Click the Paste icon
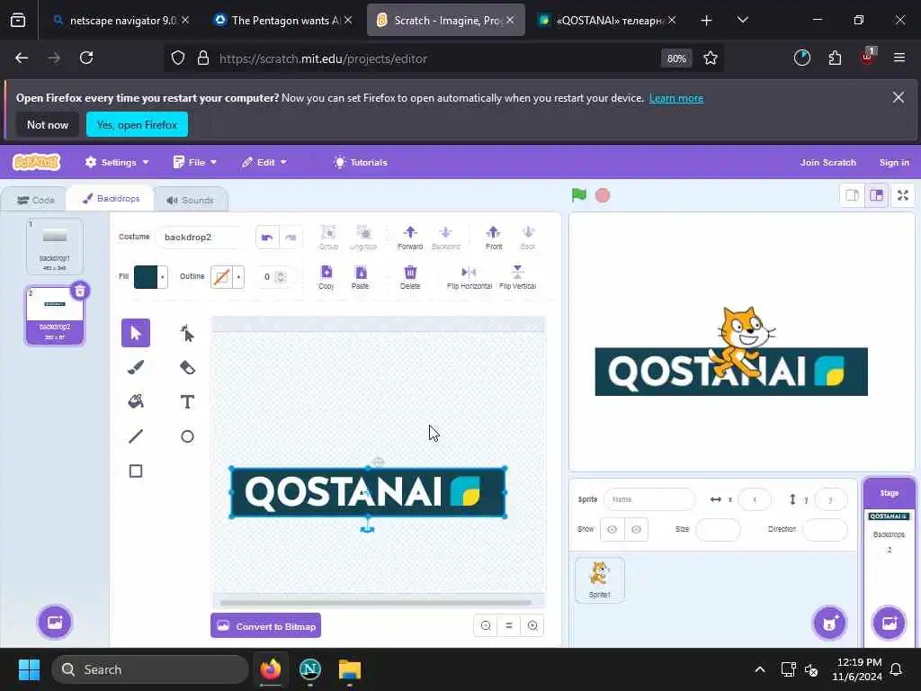 pyautogui.click(x=360, y=277)
